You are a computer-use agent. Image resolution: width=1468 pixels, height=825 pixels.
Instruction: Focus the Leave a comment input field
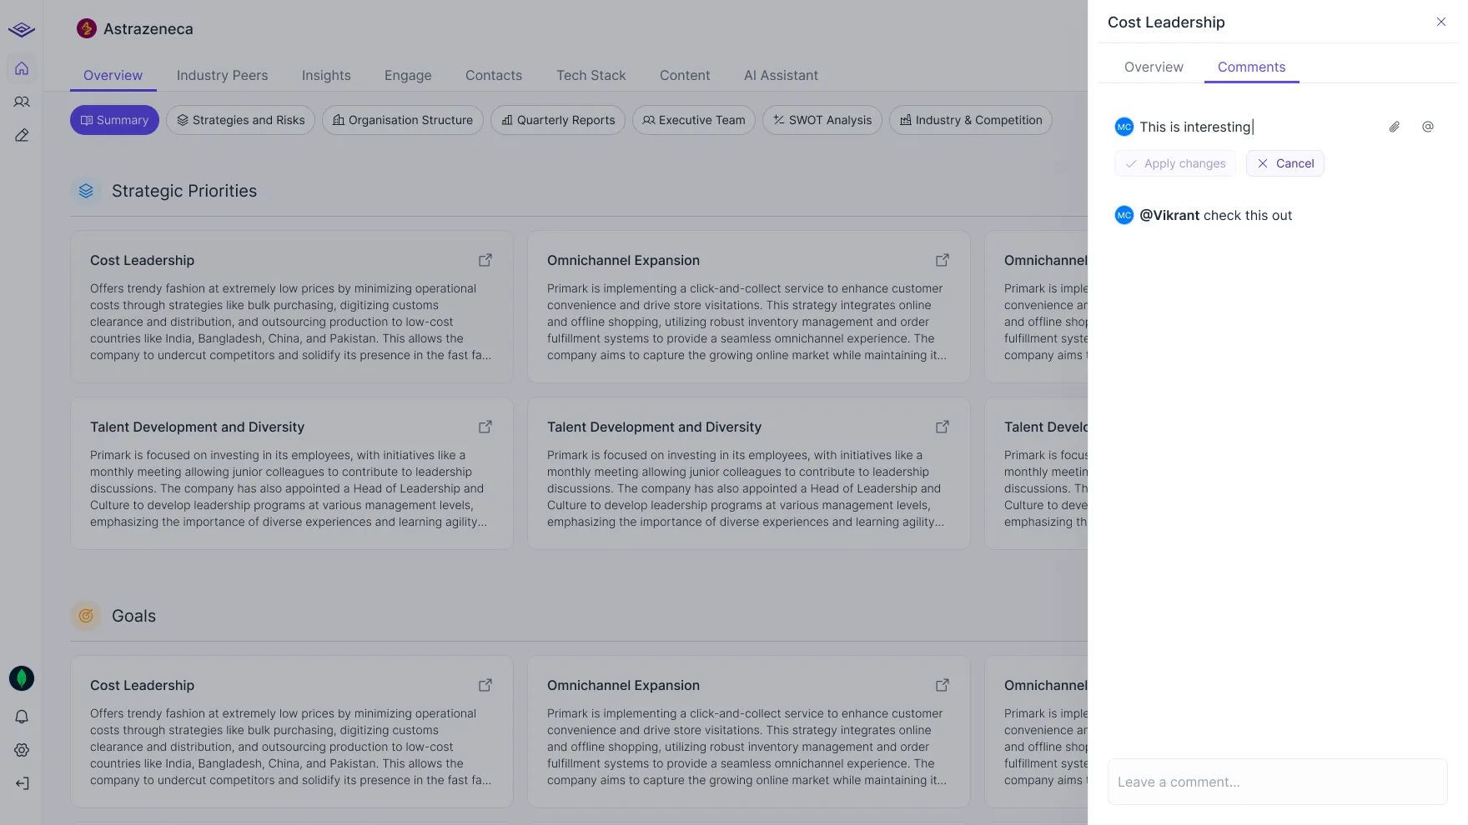click(1278, 782)
